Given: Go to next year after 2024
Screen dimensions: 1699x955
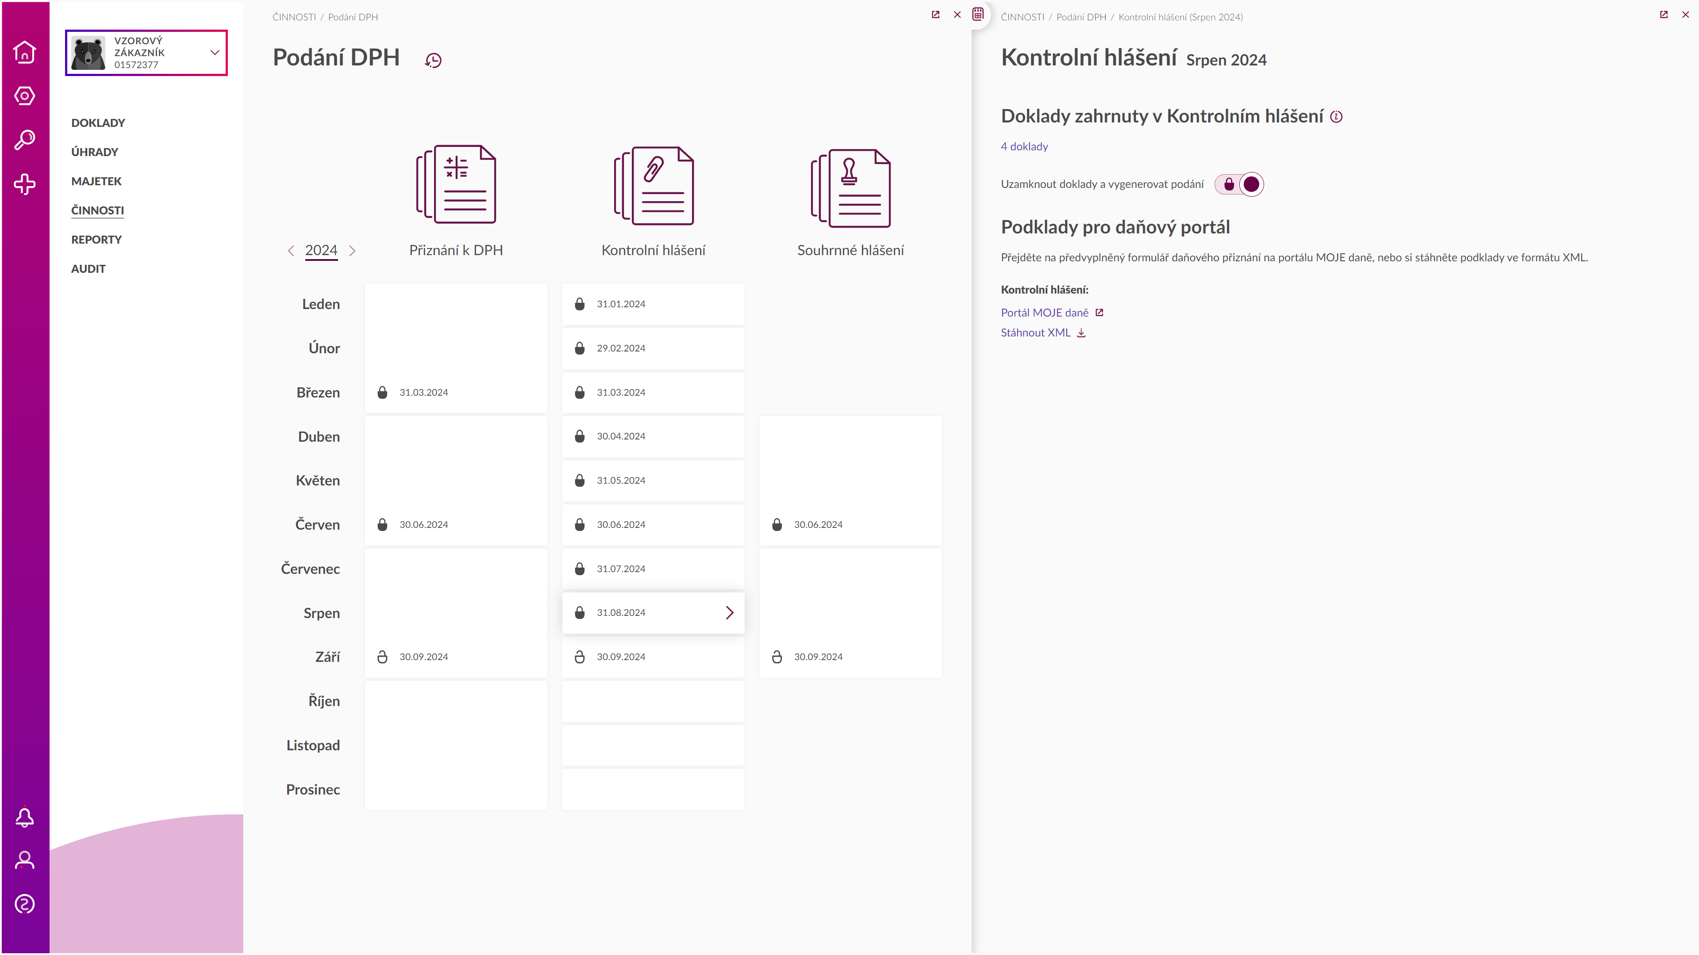Looking at the screenshot, I should tap(352, 250).
